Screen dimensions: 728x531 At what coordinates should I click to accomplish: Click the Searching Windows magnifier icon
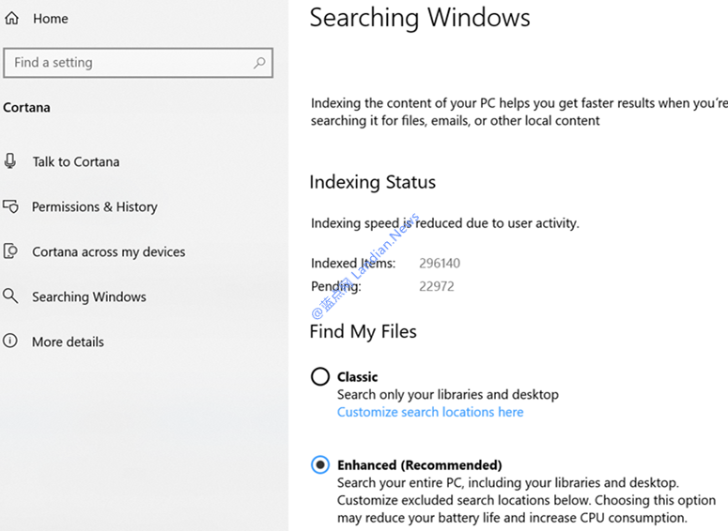coord(10,296)
